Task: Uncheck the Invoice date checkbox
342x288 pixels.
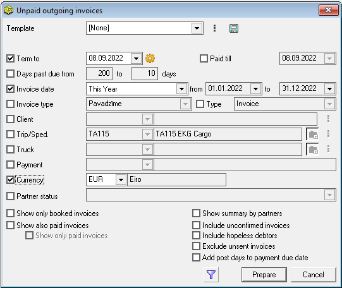Action: (10, 89)
